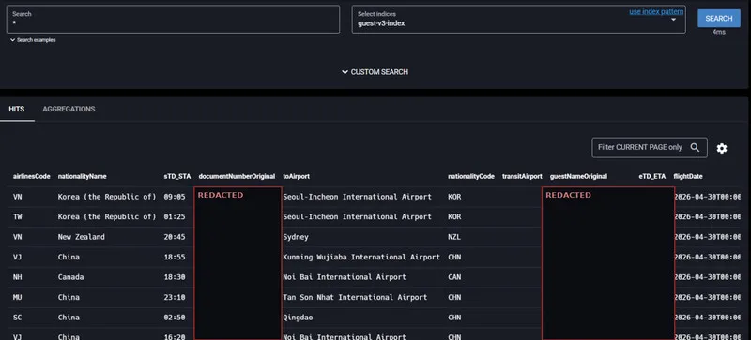Viewport: 751px width, 340px height.
Task: Click the guest-v3-index selection box
Action: pos(519,19)
